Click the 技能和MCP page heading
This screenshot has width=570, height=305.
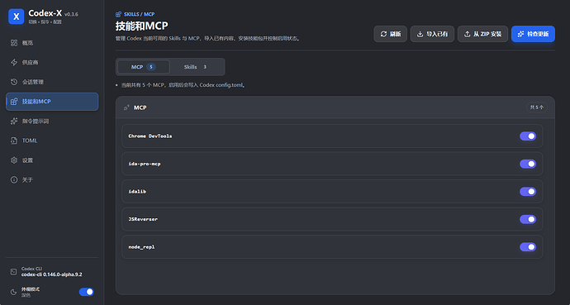[x=142, y=26]
